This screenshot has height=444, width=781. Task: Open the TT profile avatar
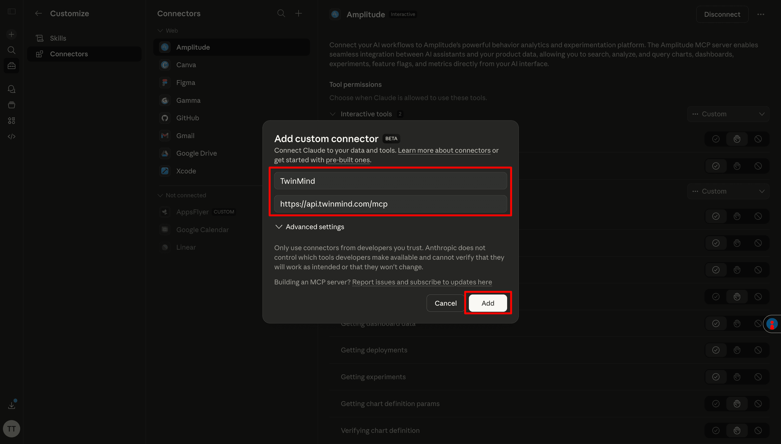tap(12, 428)
